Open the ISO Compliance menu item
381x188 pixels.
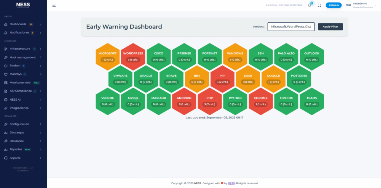pos(20,91)
